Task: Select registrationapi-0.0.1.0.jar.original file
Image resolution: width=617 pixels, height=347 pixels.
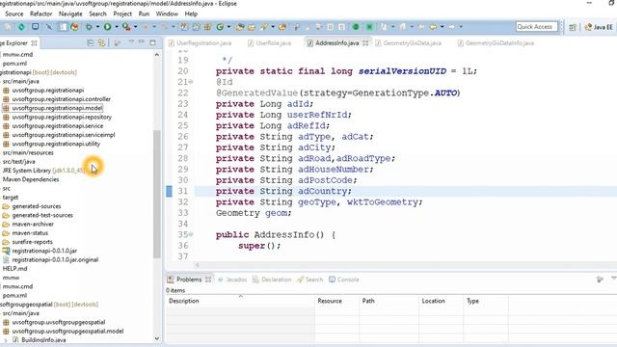Action: pyautogui.click(x=55, y=259)
